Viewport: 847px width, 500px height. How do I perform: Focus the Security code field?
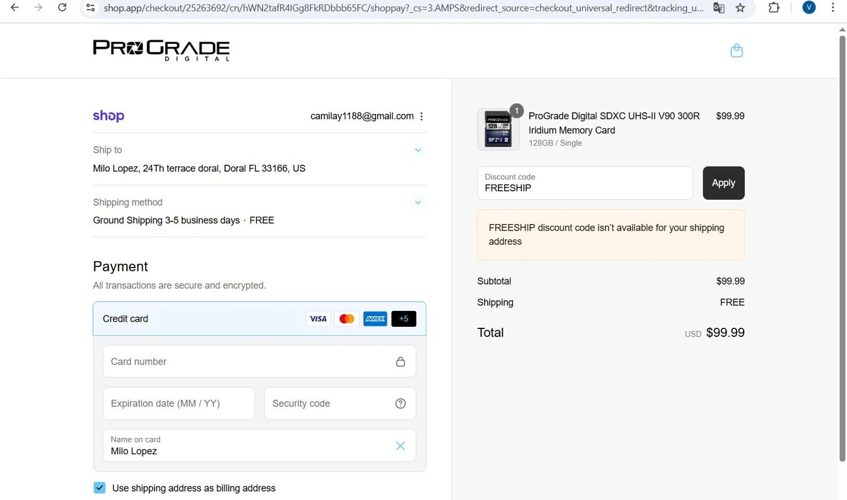(340, 403)
